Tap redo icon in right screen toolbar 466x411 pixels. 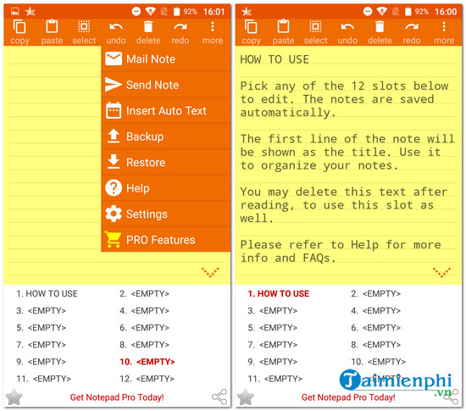(412, 27)
